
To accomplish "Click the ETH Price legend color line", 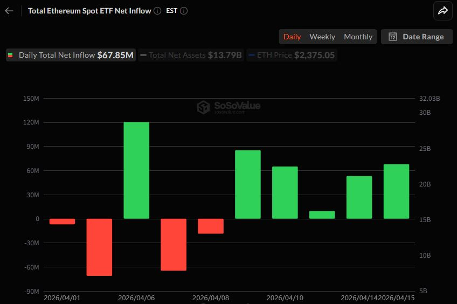I will [x=252, y=55].
